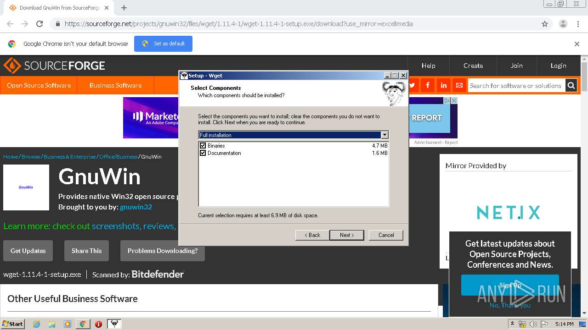
Task: Click the LinkedIn share icon
Action: pos(443,85)
